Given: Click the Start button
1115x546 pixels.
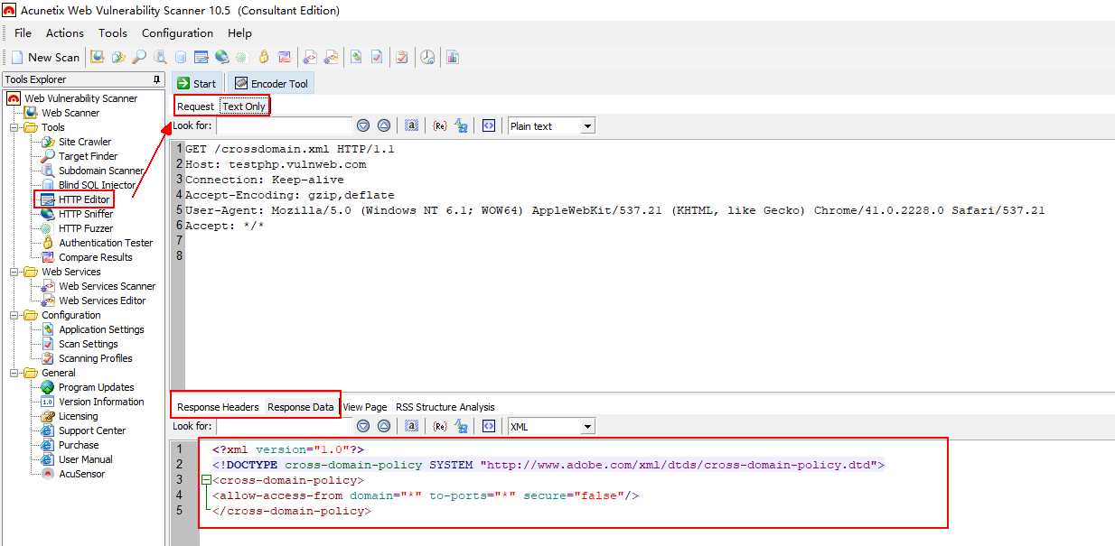Looking at the screenshot, I should pyautogui.click(x=197, y=83).
